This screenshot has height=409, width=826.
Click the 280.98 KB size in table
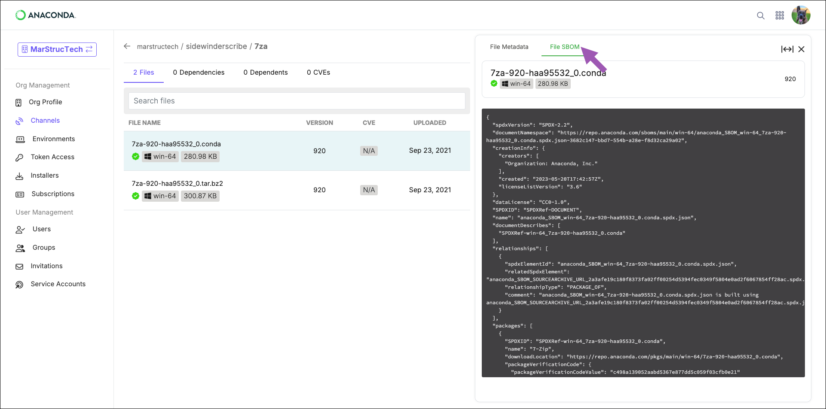[x=200, y=157]
